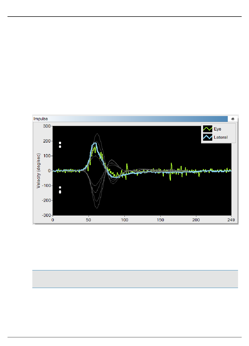Click the Impulse panel maximize icon
This screenshot has width=249, height=346.
click(233, 119)
